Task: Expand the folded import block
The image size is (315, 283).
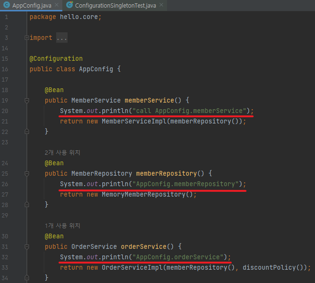Action: pyautogui.click(x=27, y=38)
